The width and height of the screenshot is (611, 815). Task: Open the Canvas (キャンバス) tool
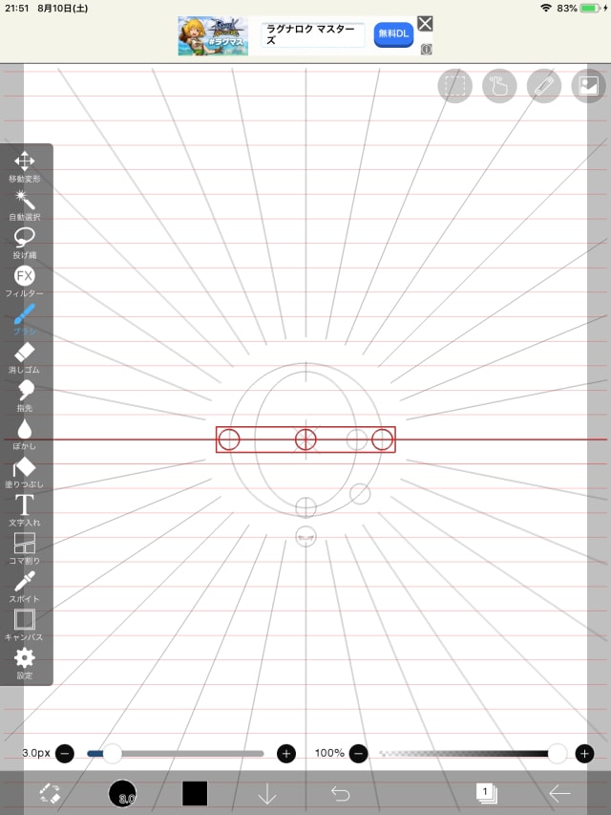25,625
